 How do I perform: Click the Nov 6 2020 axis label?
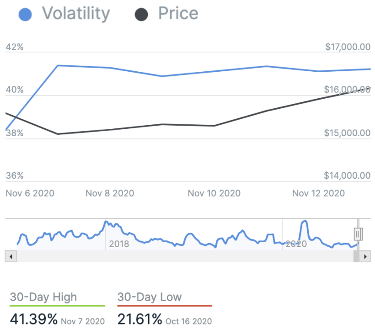pos(30,193)
